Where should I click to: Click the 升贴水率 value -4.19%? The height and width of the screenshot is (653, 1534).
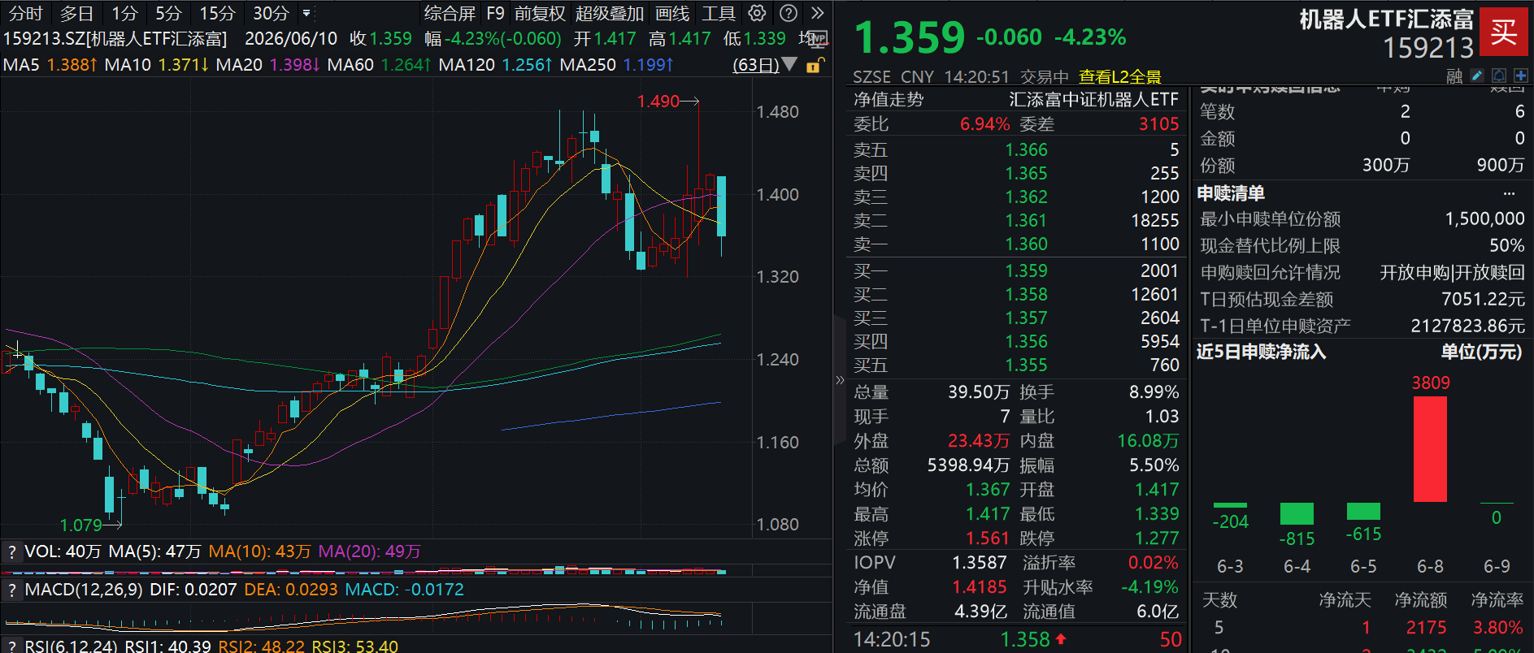[x=1149, y=587]
